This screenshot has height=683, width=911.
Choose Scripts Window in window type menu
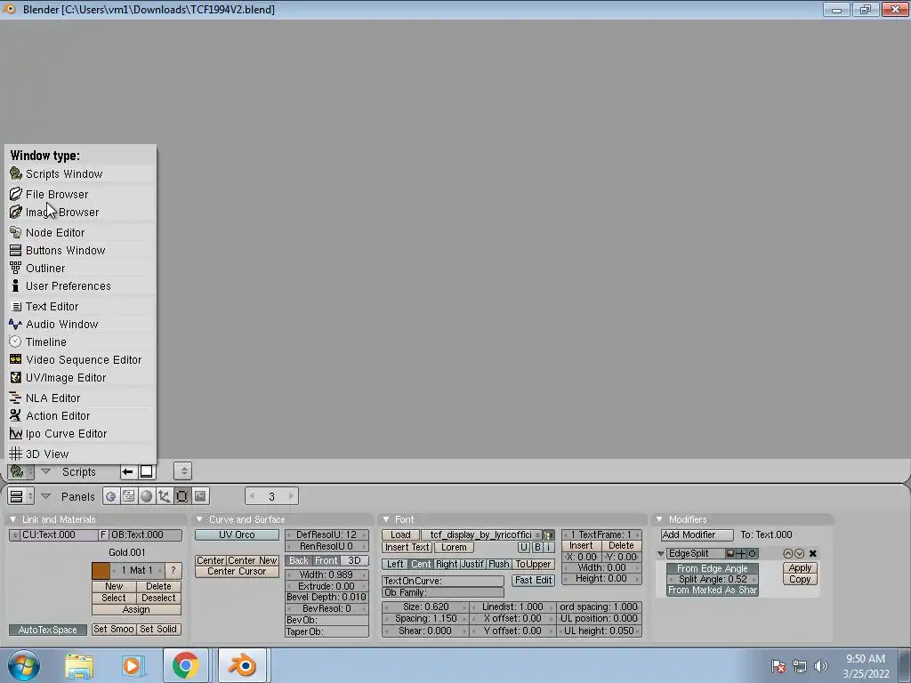point(81,173)
